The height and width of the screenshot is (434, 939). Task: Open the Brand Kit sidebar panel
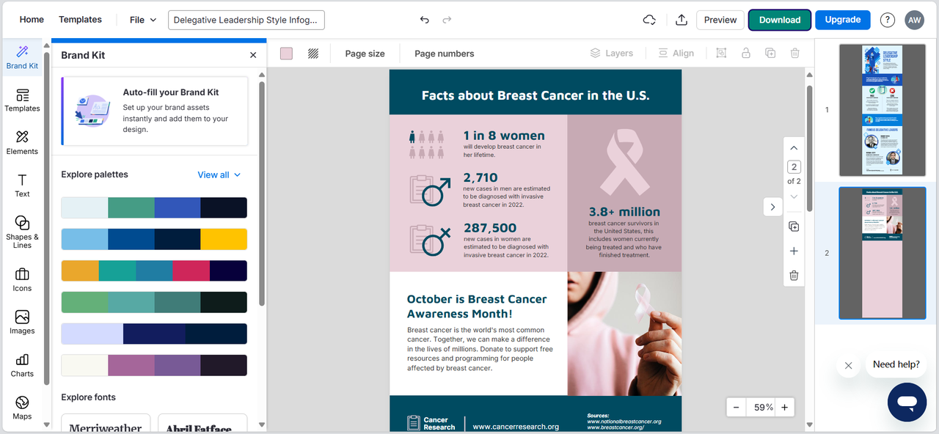(x=22, y=57)
